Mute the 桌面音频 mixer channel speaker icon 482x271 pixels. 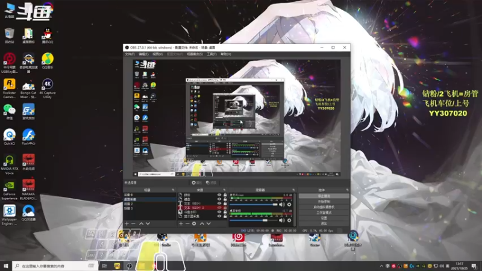click(x=282, y=220)
